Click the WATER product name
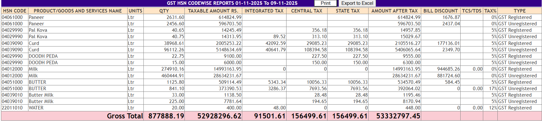The width and height of the screenshot is (542, 121). tap(36, 108)
